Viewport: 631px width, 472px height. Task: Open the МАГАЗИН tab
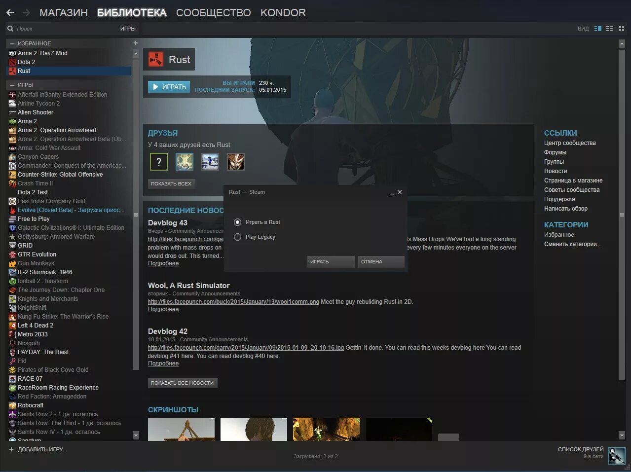(x=64, y=13)
